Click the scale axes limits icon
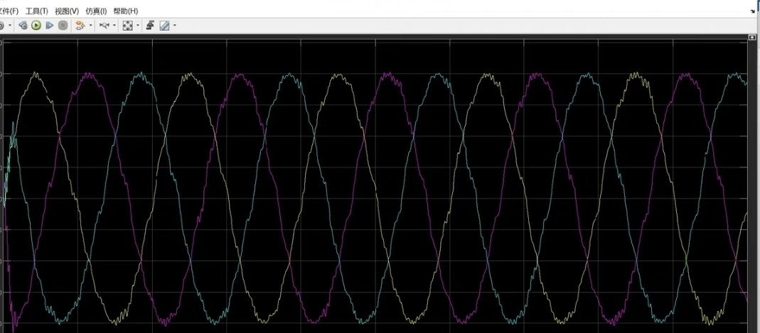The width and height of the screenshot is (760, 333). coord(127,26)
